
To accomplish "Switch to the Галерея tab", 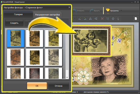I will click(18, 14).
